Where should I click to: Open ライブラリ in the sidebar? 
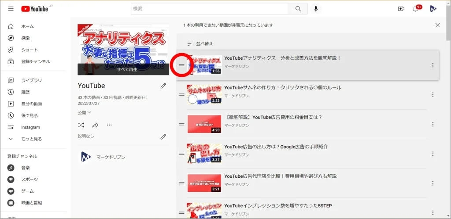(x=31, y=80)
